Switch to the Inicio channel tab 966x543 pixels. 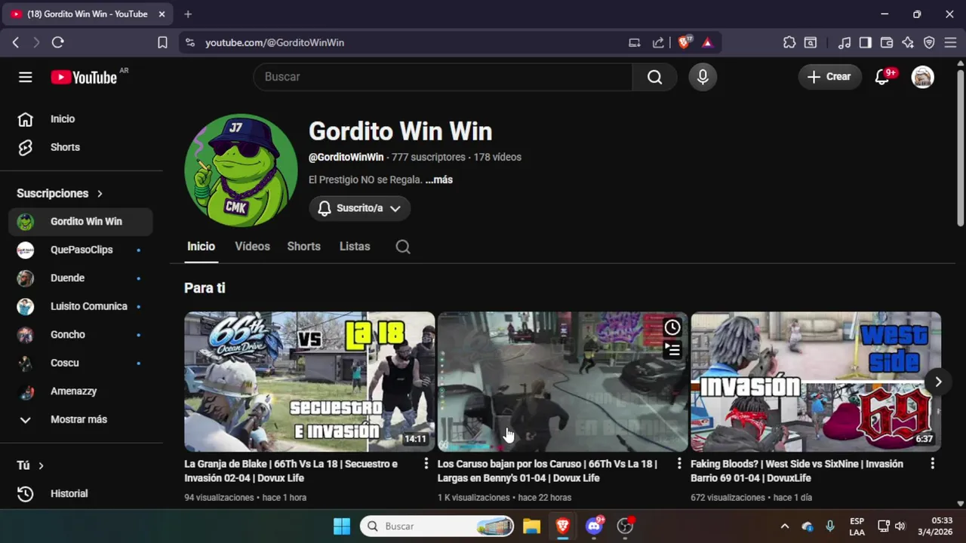pos(202,247)
